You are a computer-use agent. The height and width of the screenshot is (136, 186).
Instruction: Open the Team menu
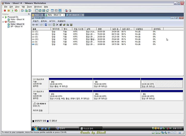pos(29,7)
